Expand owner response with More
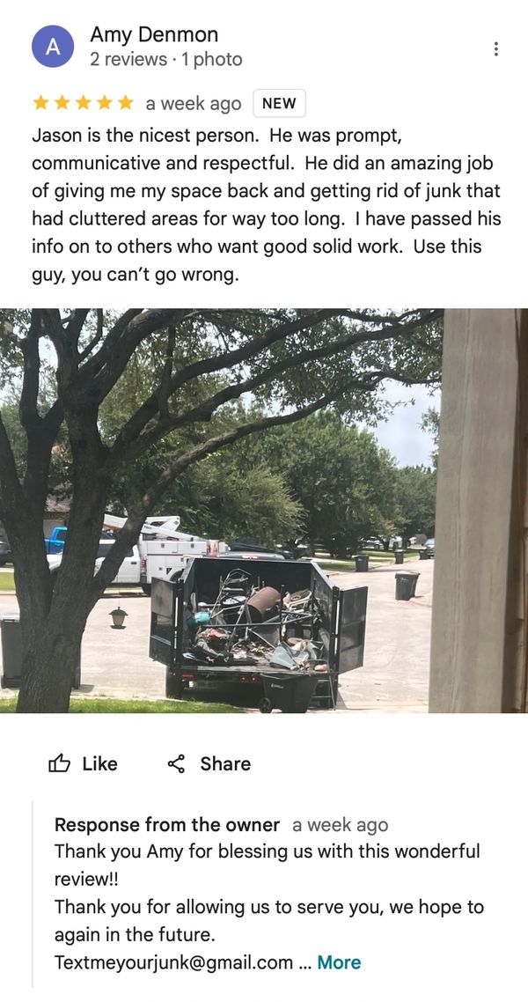This screenshot has height=1002, width=528. point(339,962)
